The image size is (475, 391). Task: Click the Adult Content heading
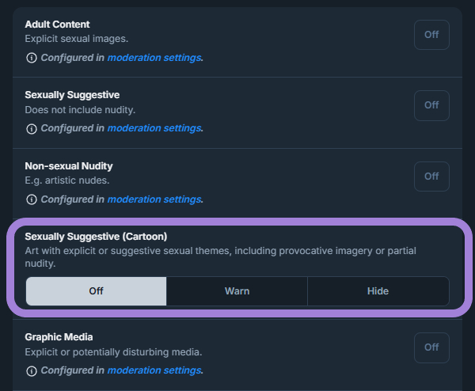click(x=57, y=24)
